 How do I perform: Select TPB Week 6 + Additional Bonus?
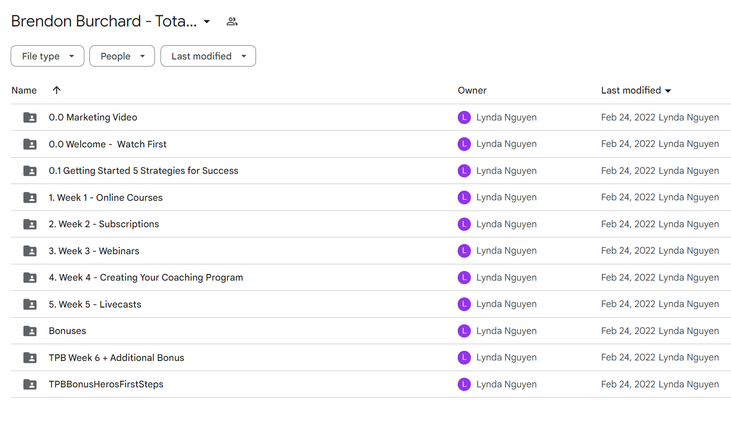[x=116, y=358]
